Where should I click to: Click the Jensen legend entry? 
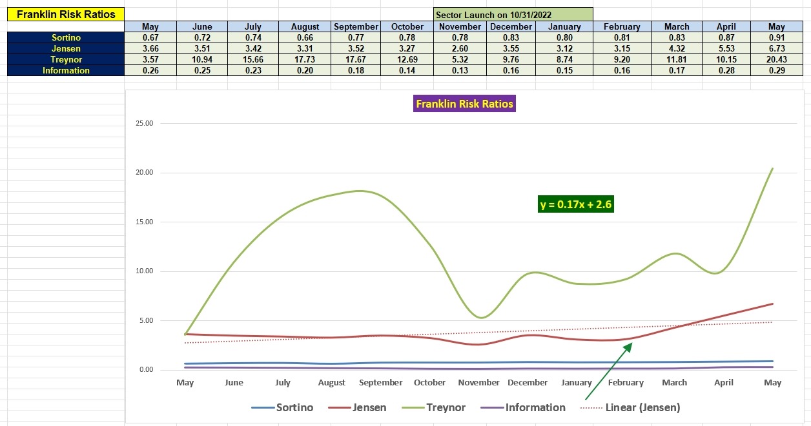click(357, 407)
